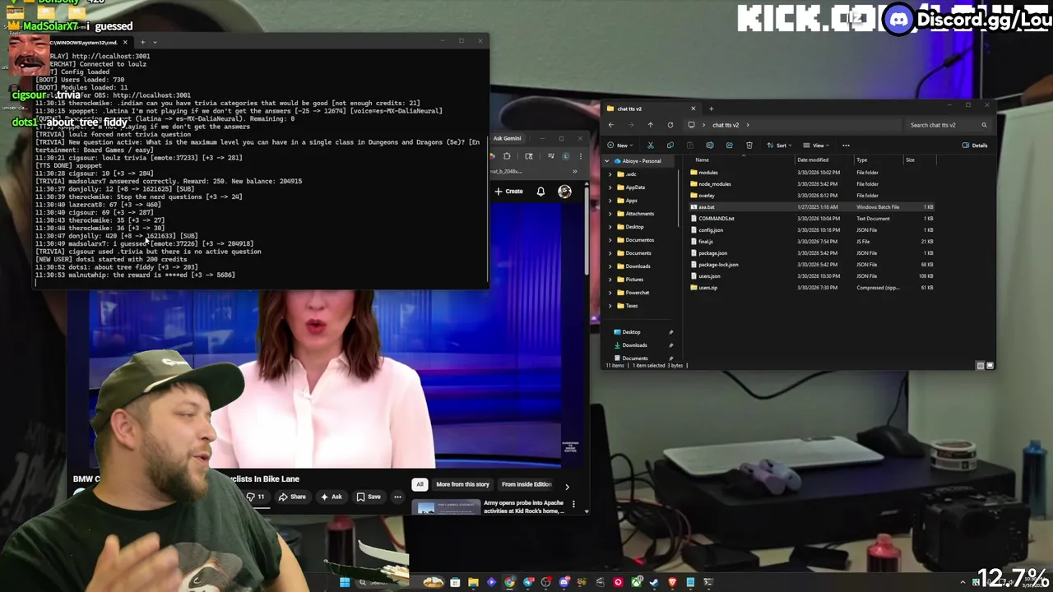Switch Explorer to large thumbnails view

(990, 365)
